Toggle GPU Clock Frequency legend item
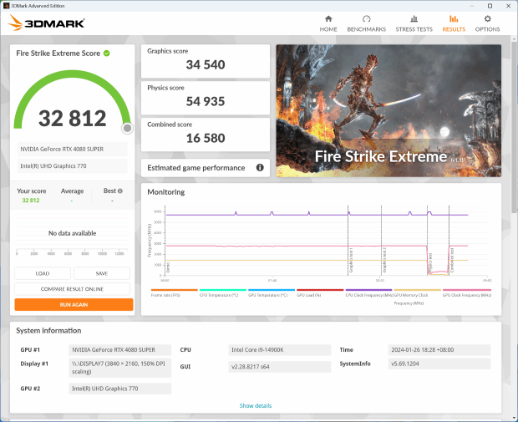The width and height of the screenshot is (518, 422). point(467,292)
